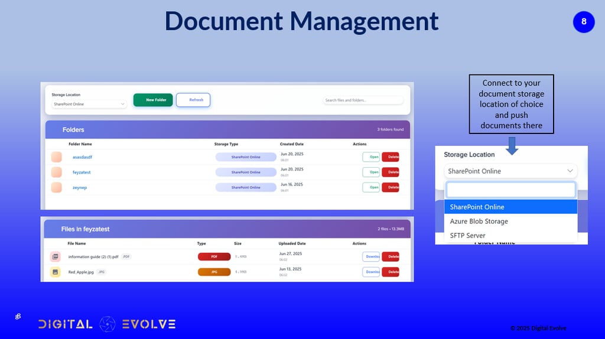This screenshot has width=605, height=339.
Task: Click the Jun 16, 2025 created date
Action: 292,184
